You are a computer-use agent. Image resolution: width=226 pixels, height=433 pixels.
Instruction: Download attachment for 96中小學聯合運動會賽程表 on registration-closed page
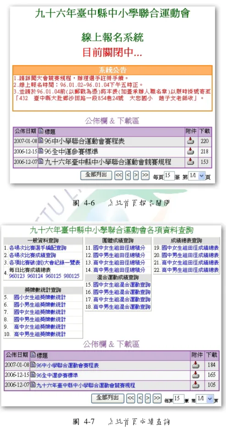[190, 141]
